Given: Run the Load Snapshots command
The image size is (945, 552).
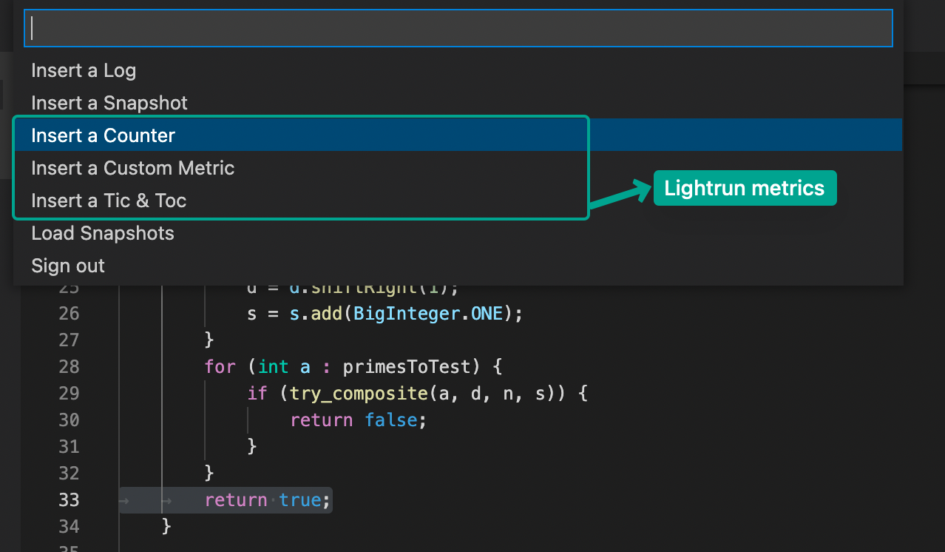Looking at the screenshot, I should point(103,233).
